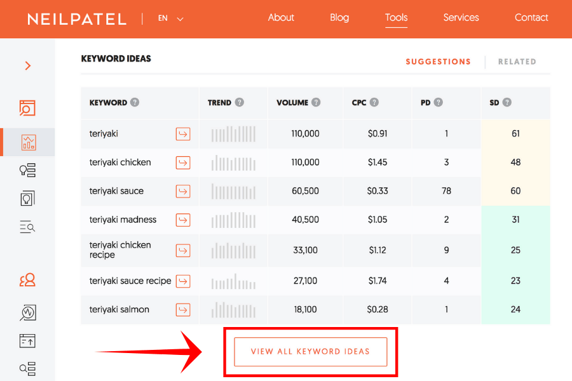Open the EN language dropdown
Image resolution: width=572 pixels, height=381 pixels.
170,18
